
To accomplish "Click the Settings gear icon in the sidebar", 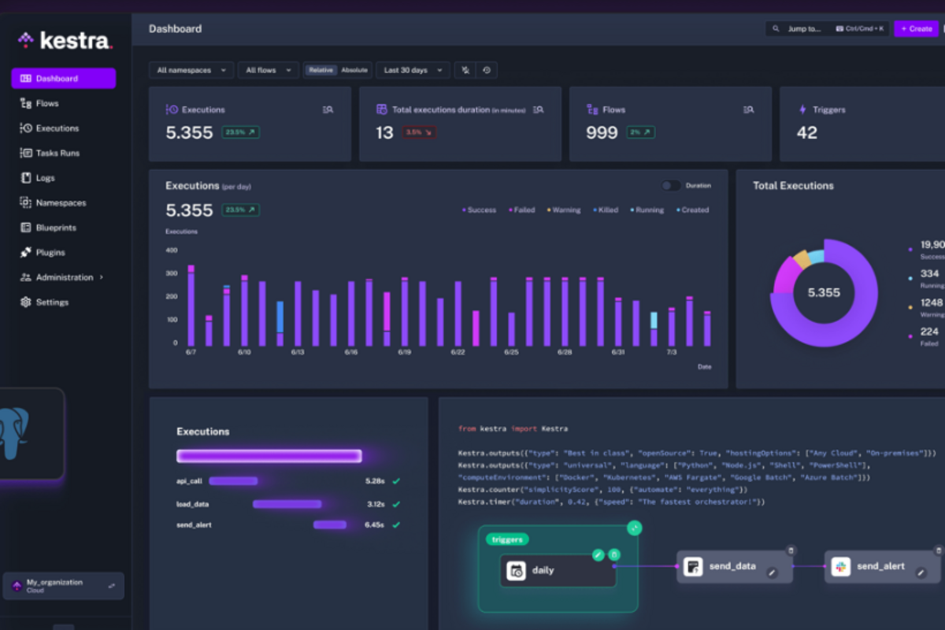I will [26, 302].
